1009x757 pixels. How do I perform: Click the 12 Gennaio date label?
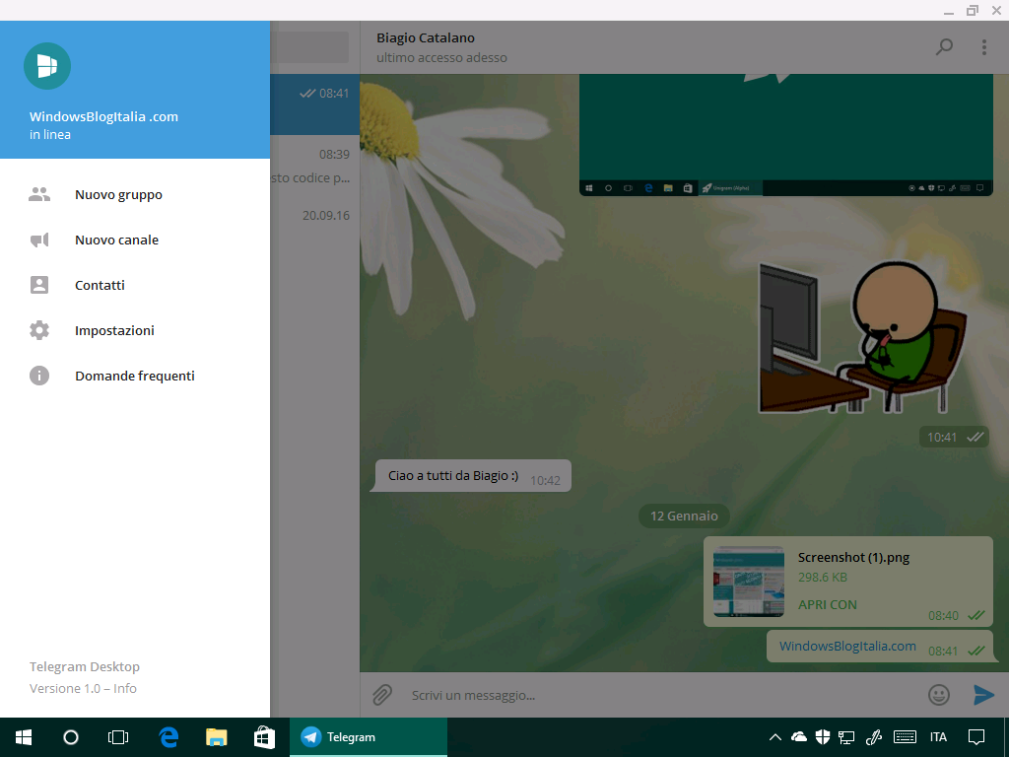point(684,516)
